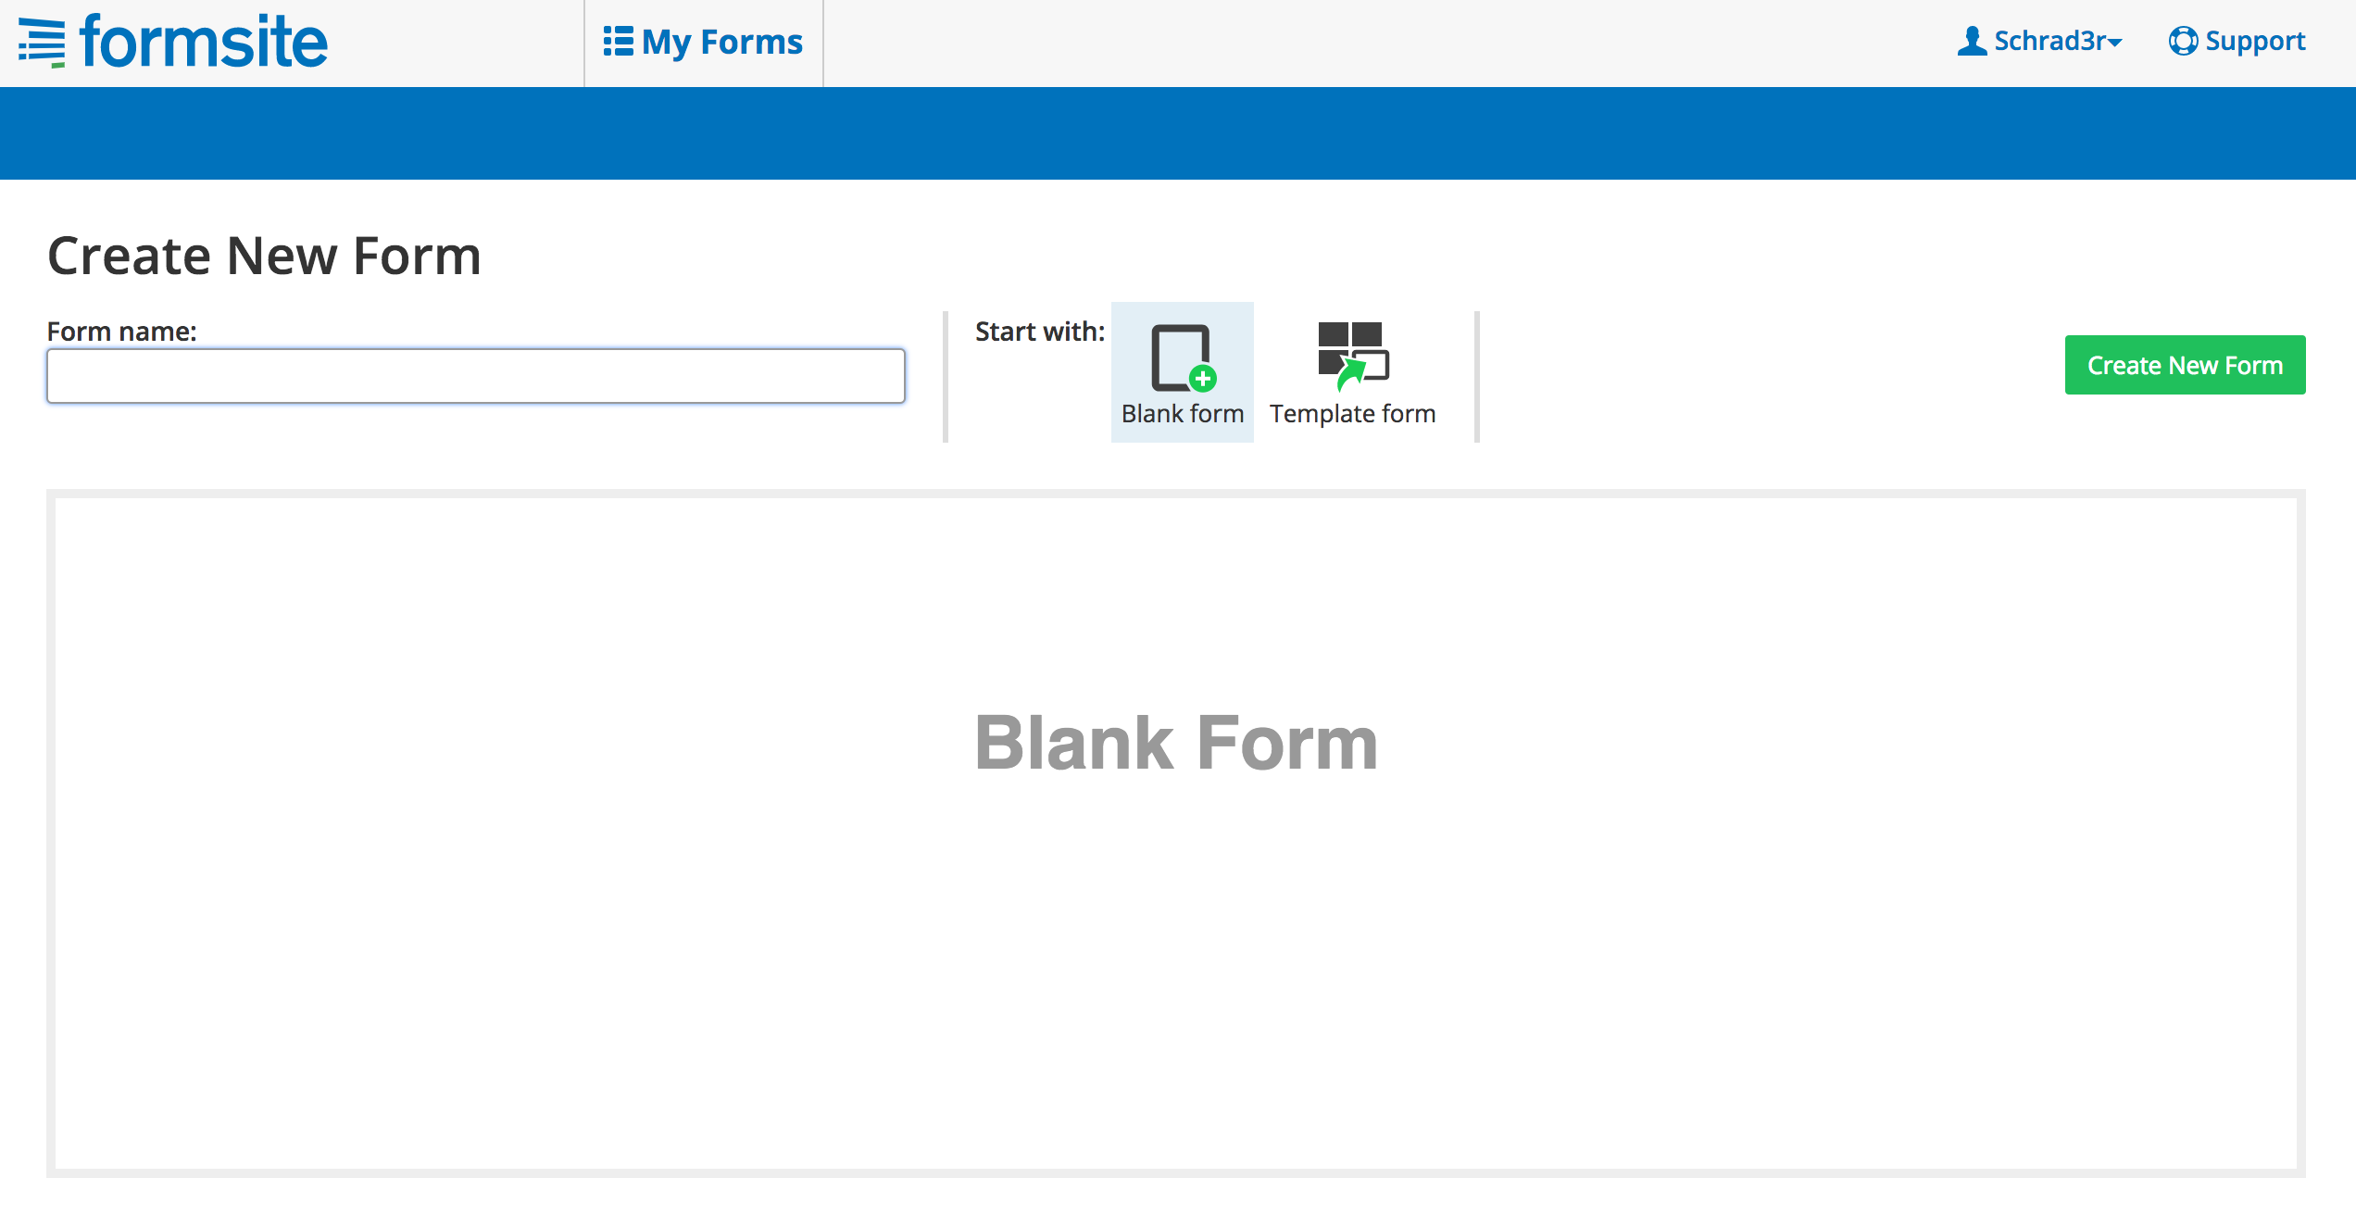This screenshot has height=1228, width=2356.
Task: Click the Blank form text label
Action: [1183, 414]
